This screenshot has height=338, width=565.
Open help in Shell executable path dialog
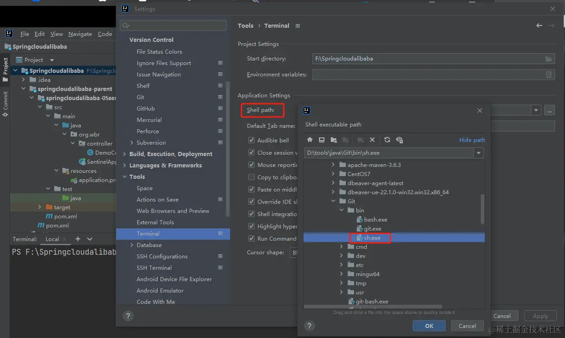click(310, 326)
